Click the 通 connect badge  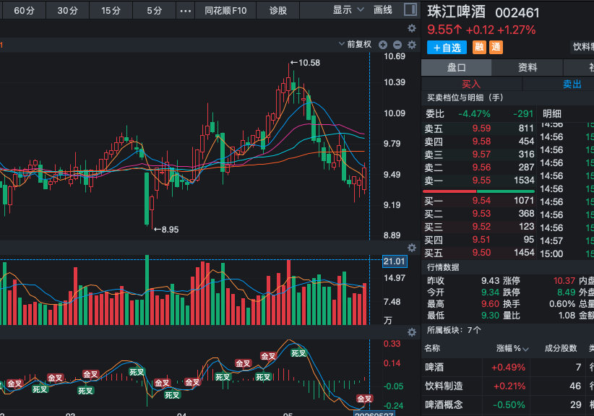pos(496,48)
